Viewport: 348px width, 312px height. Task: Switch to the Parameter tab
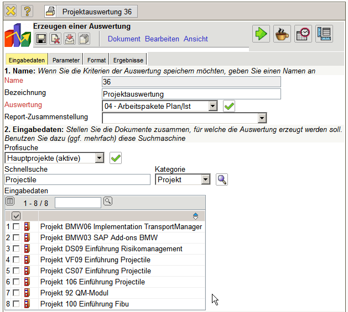point(66,60)
